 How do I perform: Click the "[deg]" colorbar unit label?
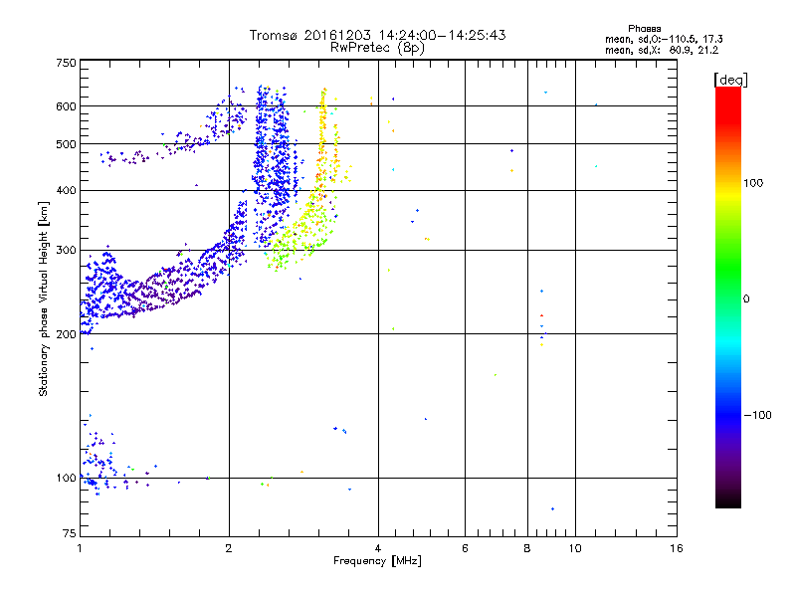click(730, 80)
